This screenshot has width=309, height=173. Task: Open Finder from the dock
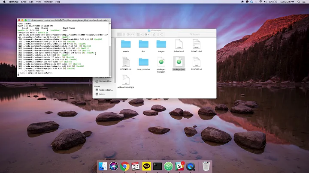pyautogui.click(x=102, y=165)
